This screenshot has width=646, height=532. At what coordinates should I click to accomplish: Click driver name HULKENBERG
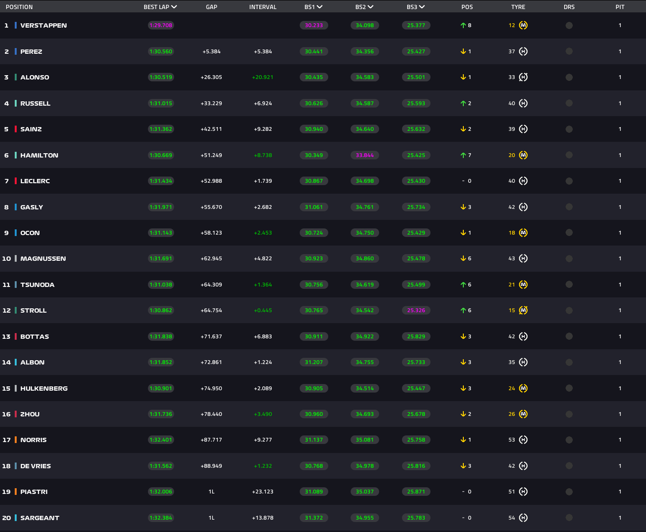click(x=44, y=388)
